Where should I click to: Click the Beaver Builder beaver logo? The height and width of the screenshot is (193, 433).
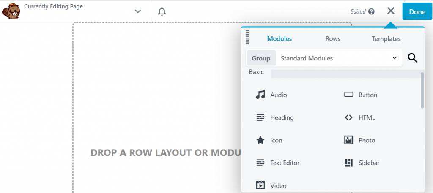11,11
